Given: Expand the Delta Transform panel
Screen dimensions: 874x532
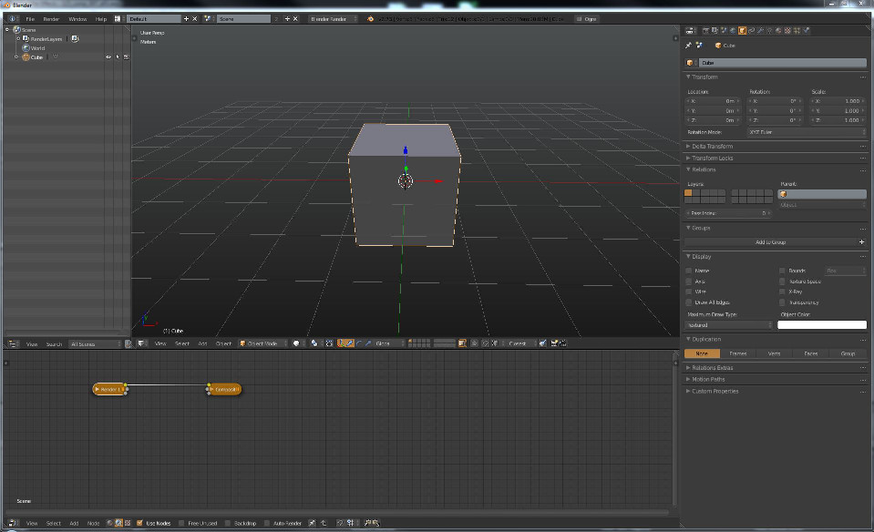Looking at the screenshot, I should point(713,146).
